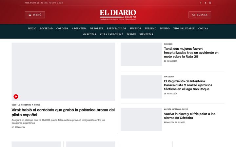Open the SOCIEDAD section
The image size is (236, 147).
pyautogui.click(x=46, y=28)
